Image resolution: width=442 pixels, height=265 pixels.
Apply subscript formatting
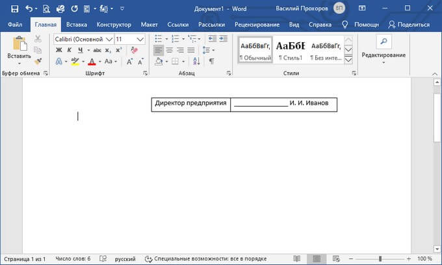click(109, 51)
